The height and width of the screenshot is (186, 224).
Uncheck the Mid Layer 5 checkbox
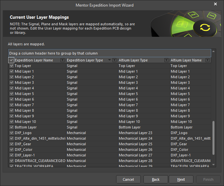tap(12, 94)
